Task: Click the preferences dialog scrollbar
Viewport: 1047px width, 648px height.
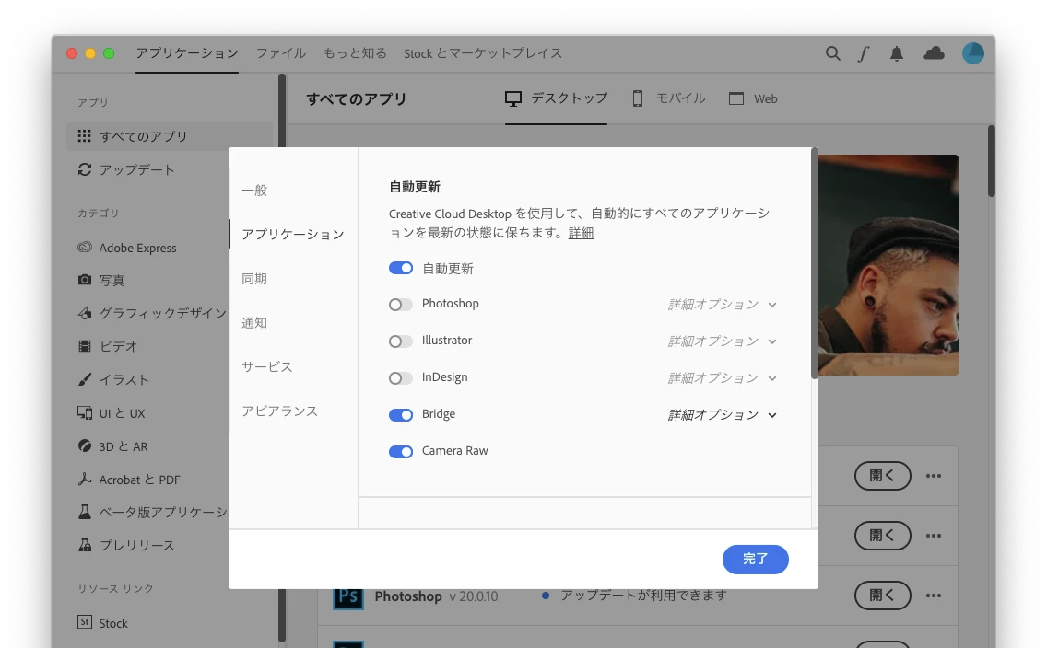Action: pos(814,263)
